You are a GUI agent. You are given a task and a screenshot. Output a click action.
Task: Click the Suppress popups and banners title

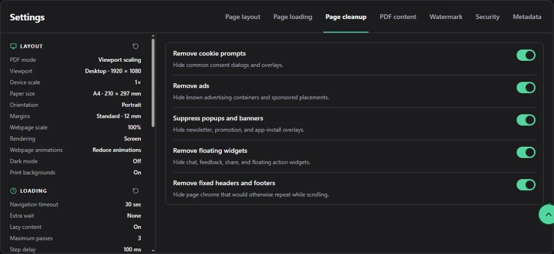(x=218, y=118)
